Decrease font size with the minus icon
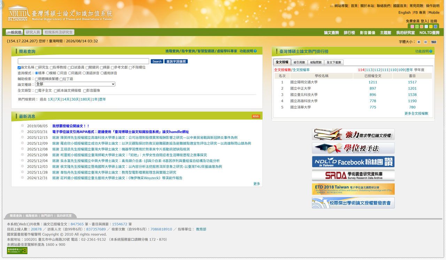The image size is (446, 260). pos(425,42)
